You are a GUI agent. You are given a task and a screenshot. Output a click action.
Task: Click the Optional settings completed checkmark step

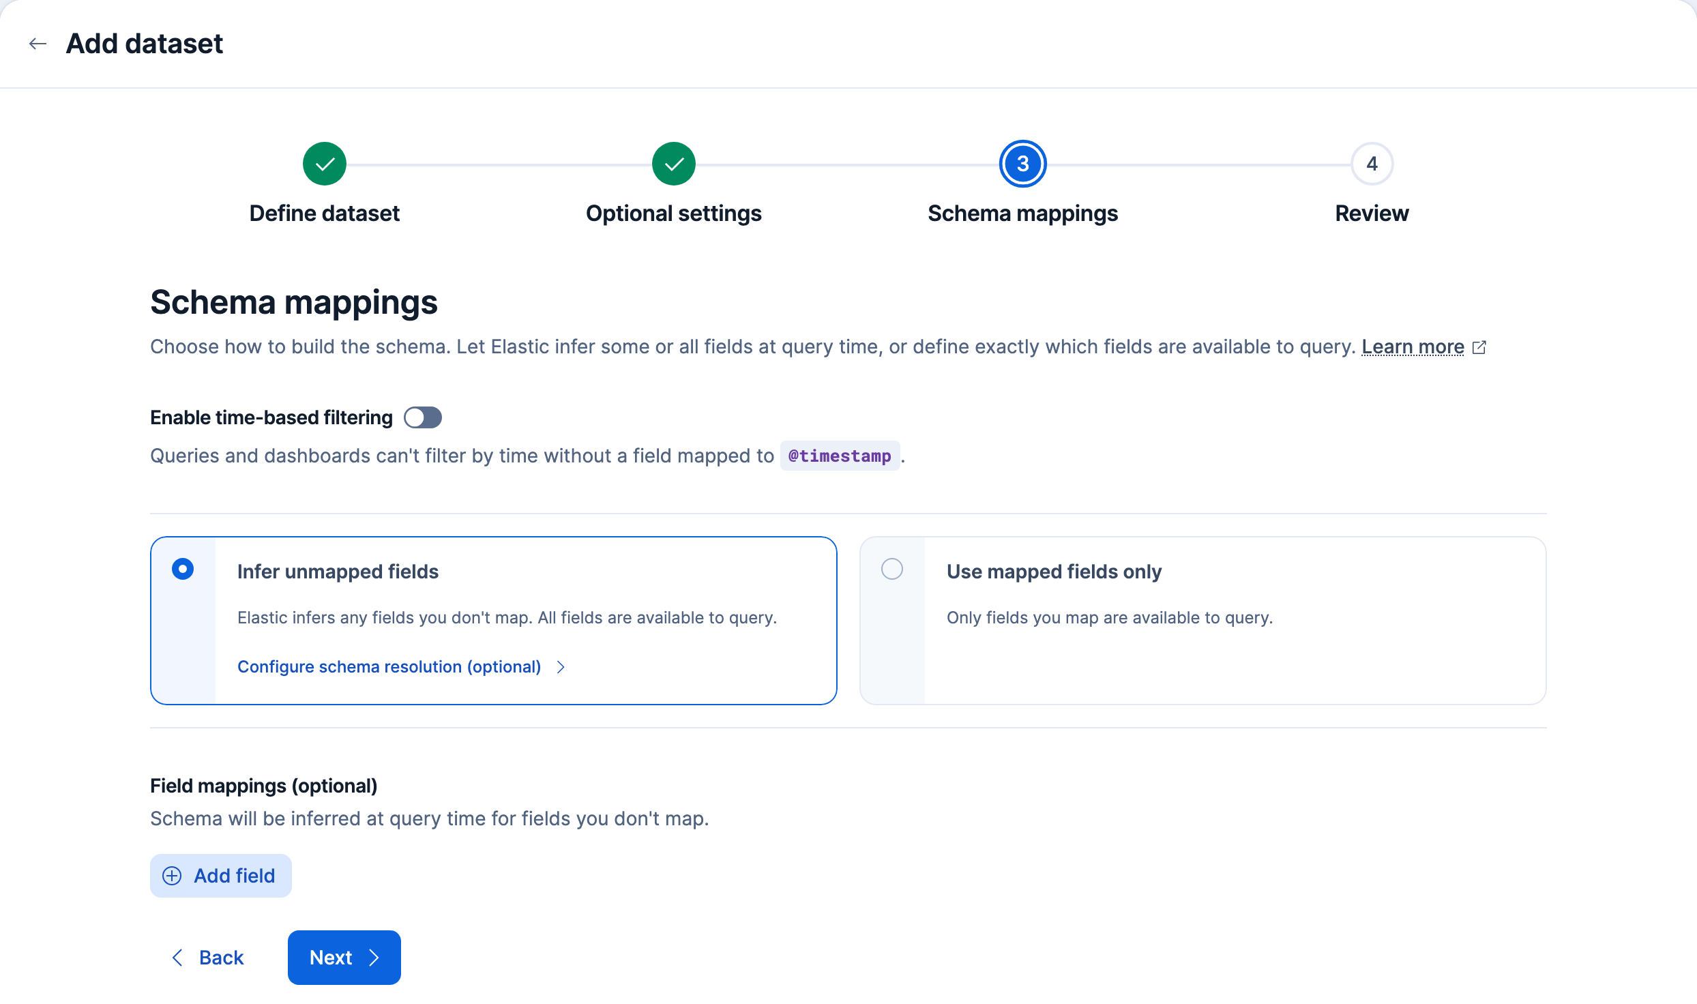coord(674,164)
